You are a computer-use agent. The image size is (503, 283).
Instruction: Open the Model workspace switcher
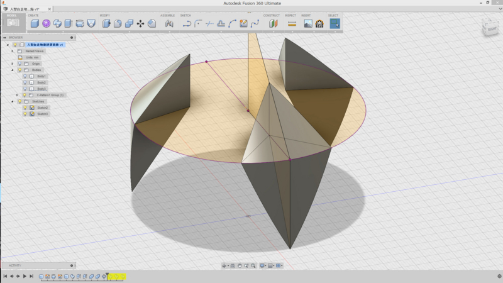pos(13,23)
